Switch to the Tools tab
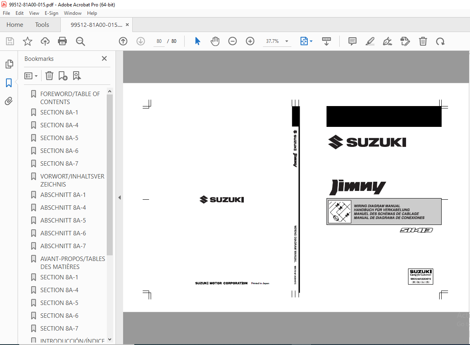The width and height of the screenshot is (470, 345). click(42, 25)
